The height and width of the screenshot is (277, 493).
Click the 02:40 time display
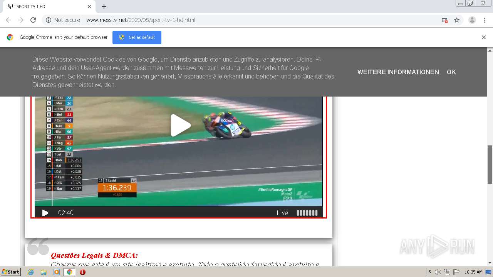66,213
